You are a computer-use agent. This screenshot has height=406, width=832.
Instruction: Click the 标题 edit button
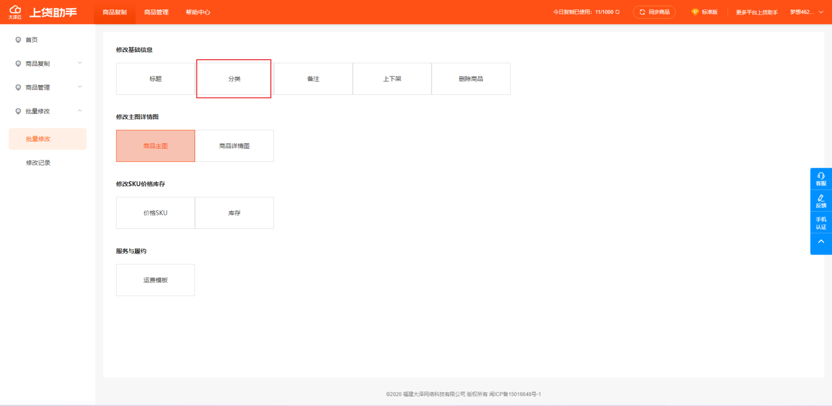[155, 79]
